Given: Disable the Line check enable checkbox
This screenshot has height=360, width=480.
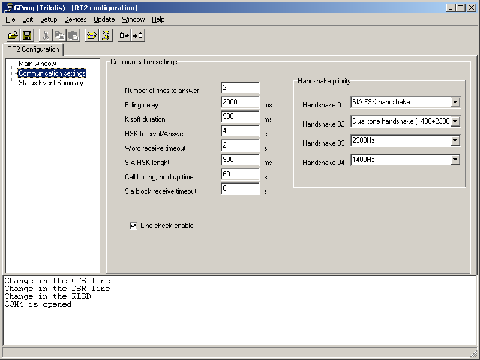Looking at the screenshot, I should (x=133, y=226).
